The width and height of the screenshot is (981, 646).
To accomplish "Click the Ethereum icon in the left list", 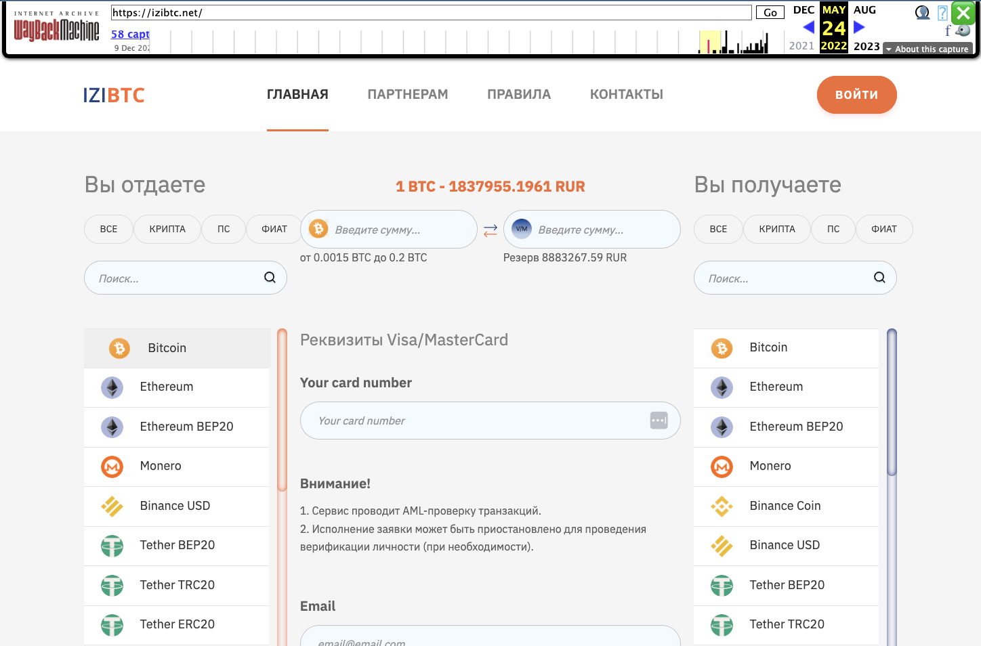I will (x=112, y=387).
